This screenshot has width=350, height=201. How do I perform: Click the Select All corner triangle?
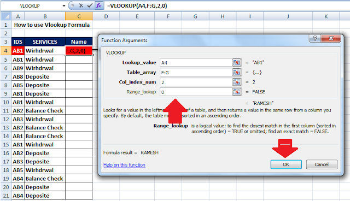(6, 16)
